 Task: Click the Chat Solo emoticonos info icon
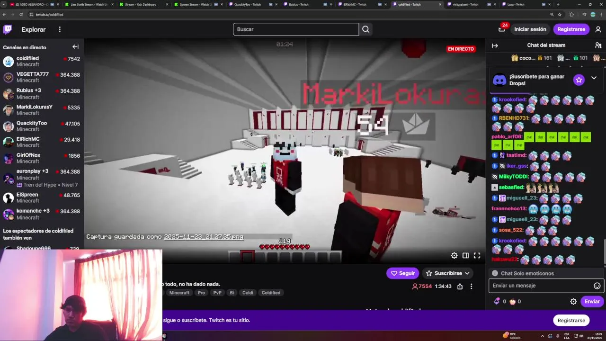coord(495,273)
